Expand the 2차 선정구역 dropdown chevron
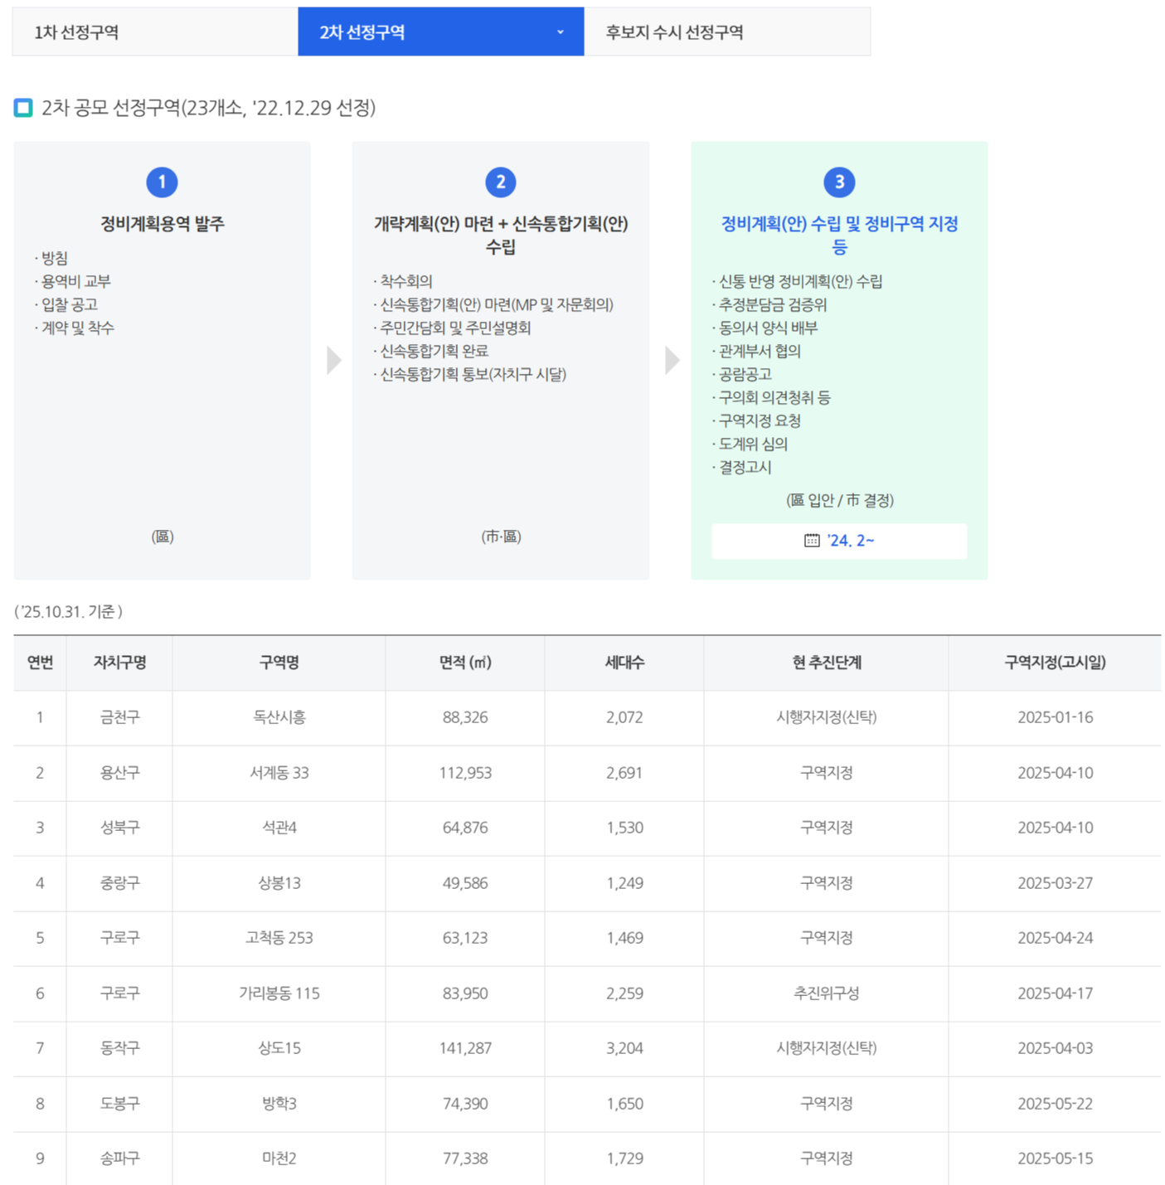 pyautogui.click(x=561, y=32)
